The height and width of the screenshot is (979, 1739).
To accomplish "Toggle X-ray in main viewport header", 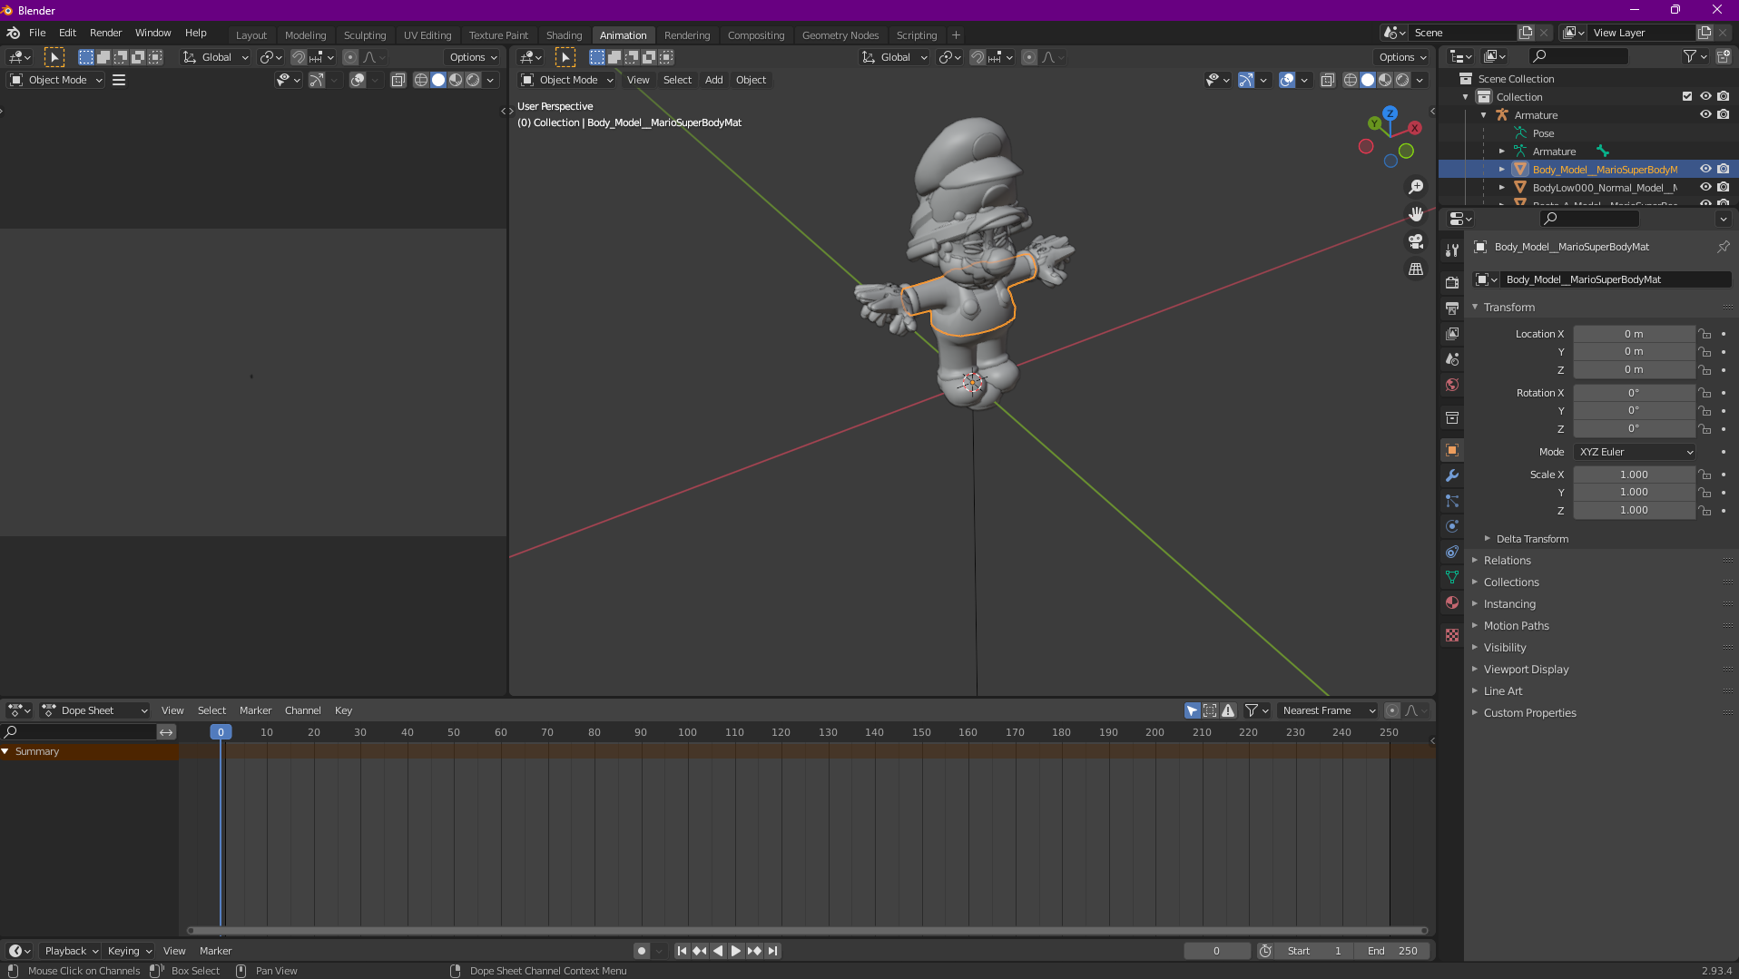I will point(1327,80).
